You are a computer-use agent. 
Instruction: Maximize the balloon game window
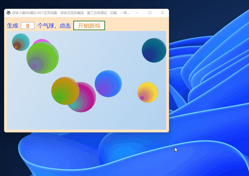[150, 13]
